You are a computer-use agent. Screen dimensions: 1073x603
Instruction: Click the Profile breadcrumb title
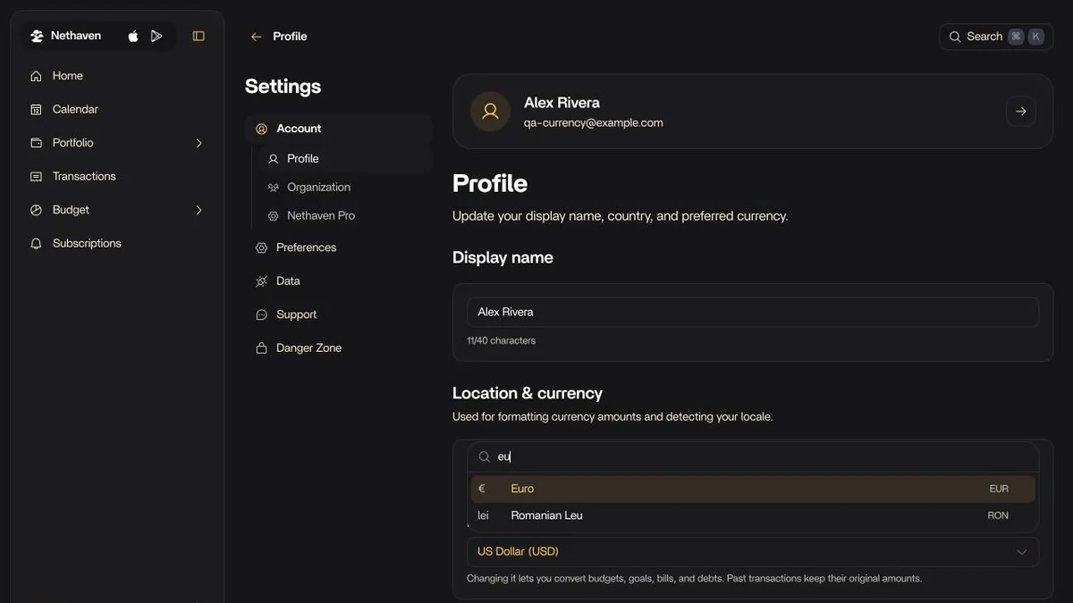[x=290, y=37]
